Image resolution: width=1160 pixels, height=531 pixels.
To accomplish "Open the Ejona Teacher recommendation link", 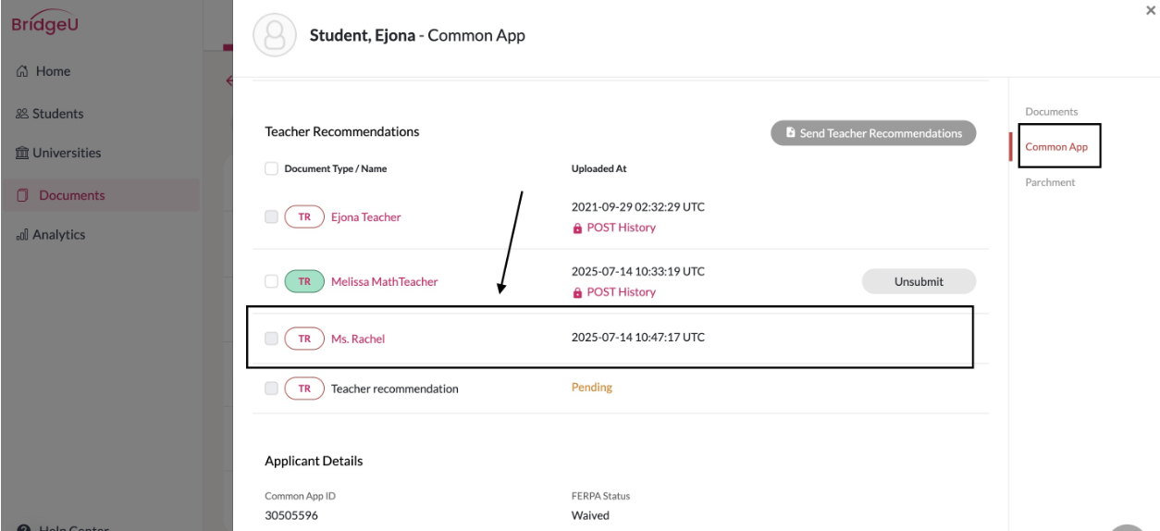I will coord(366,217).
